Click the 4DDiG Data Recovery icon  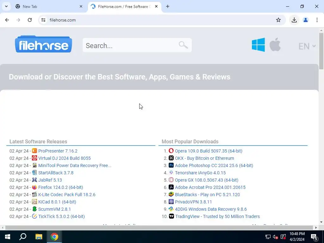click(171, 209)
